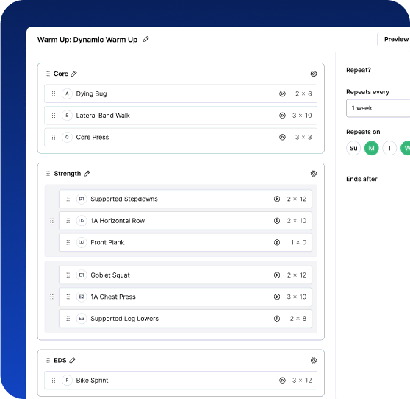Screen dimensions: 410x399
Task: Deselect Monday repeat day
Action: point(371,148)
